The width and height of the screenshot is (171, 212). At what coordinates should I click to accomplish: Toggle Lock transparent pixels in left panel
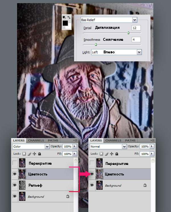click(24, 154)
